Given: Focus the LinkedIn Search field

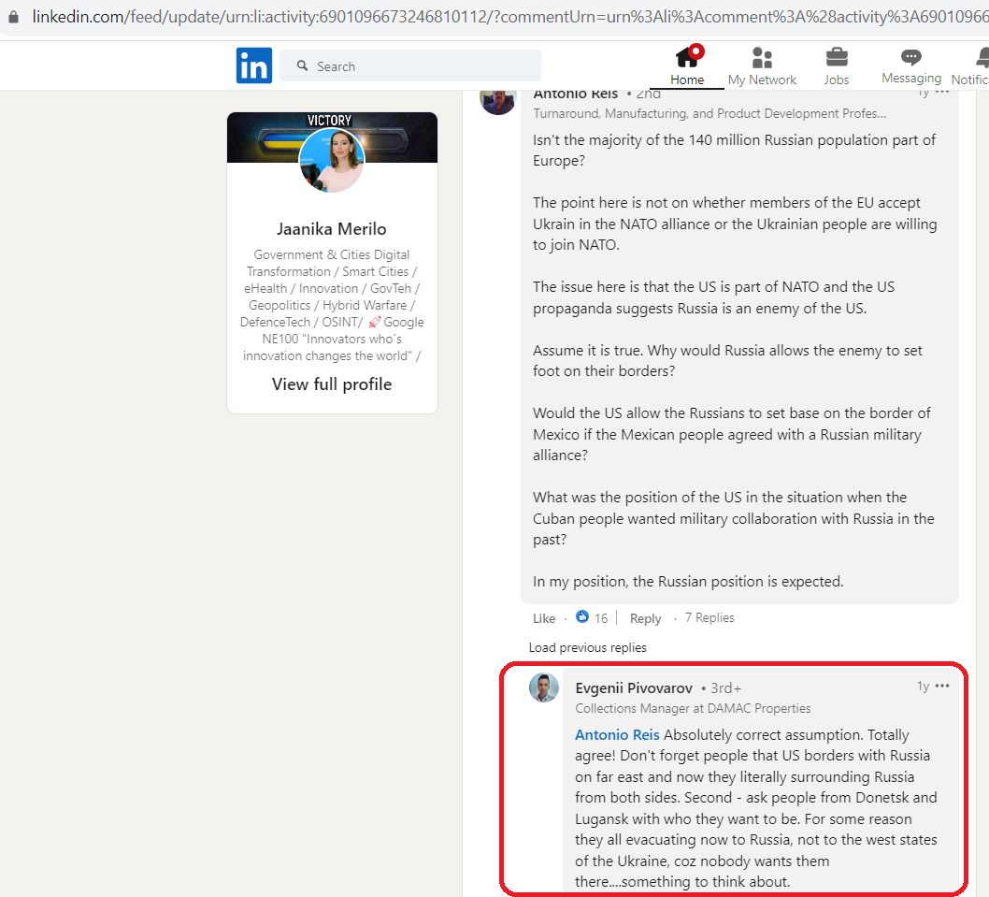Looking at the screenshot, I should point(410,65).
